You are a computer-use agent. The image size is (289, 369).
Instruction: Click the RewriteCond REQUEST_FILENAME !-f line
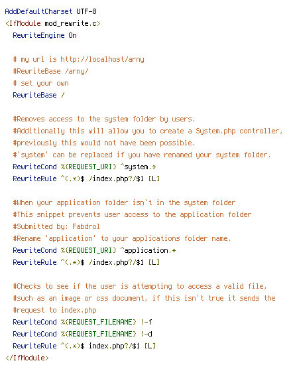tap(82, 322)
